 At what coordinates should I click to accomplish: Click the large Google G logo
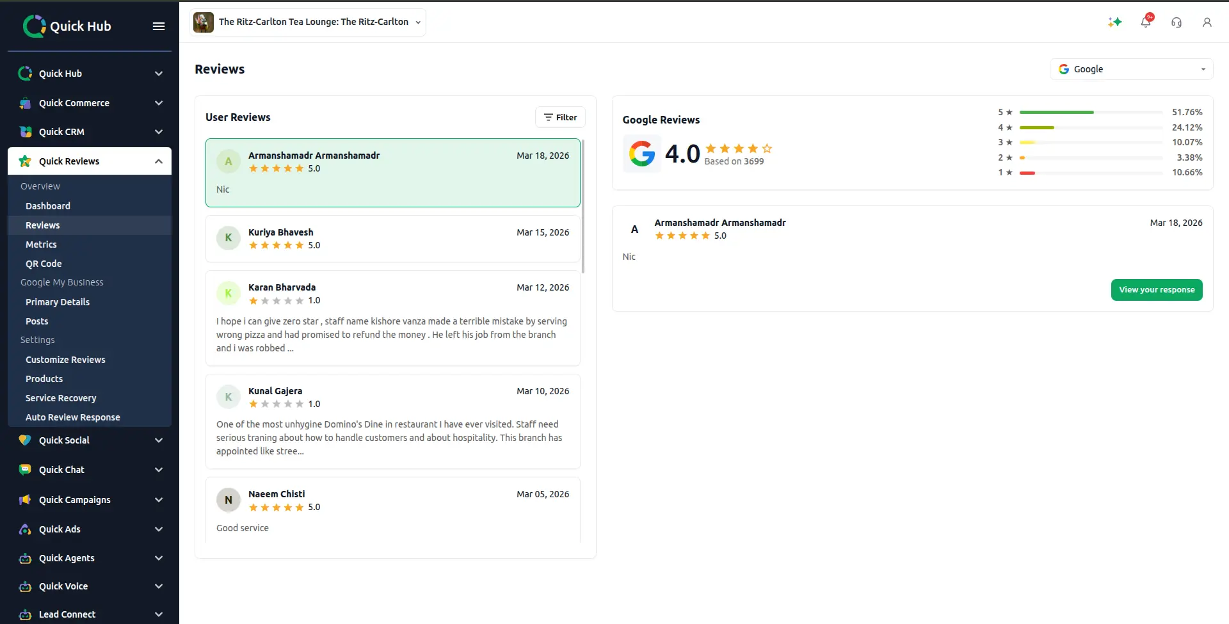642,154
